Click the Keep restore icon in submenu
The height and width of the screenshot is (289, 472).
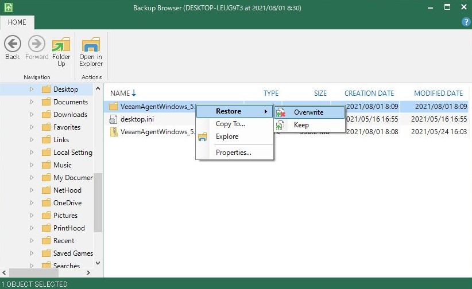click(x=280, y=125)
